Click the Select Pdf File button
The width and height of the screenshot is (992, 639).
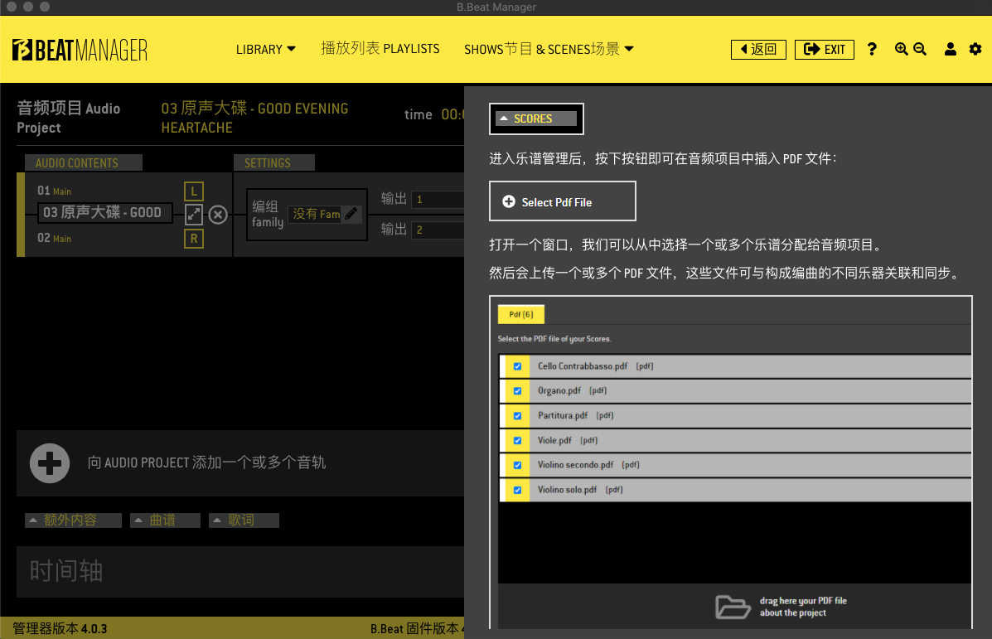pyautogui.click(x=563, y=201)
